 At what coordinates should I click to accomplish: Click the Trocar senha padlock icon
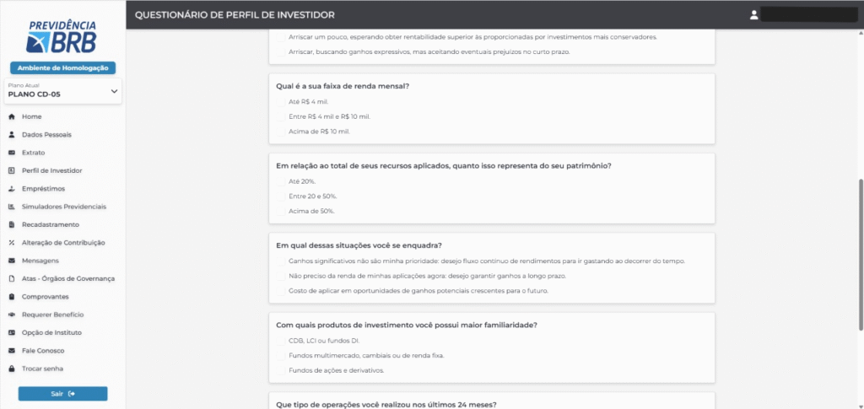point(11,369)
